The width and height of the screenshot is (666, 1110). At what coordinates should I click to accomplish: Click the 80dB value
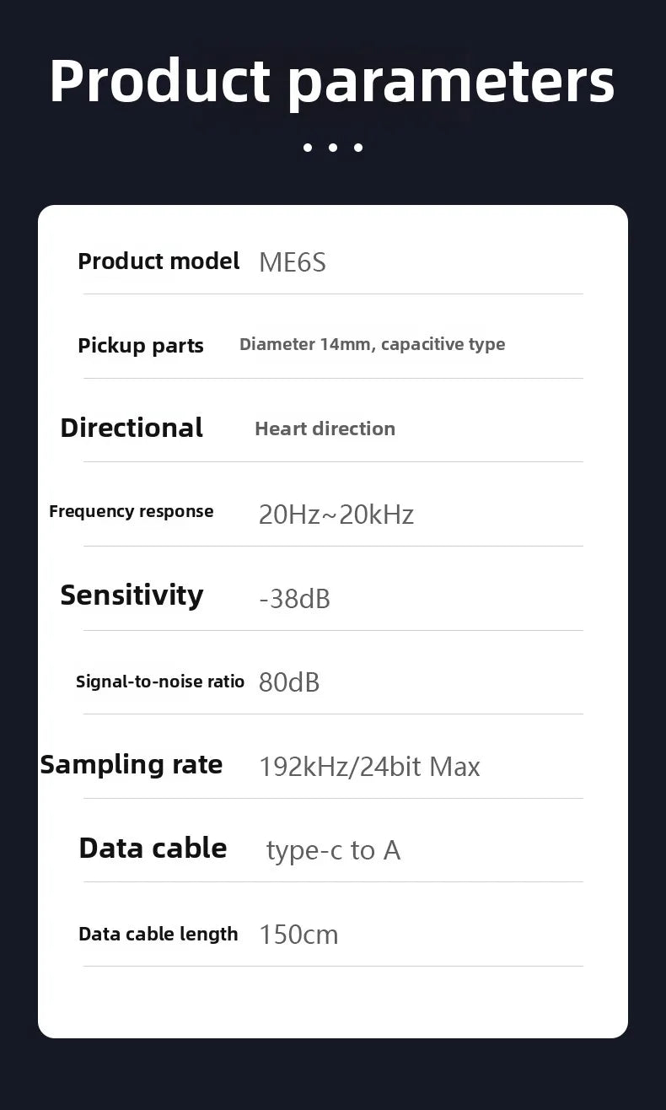pyautogui.click(x=289, y=682)
